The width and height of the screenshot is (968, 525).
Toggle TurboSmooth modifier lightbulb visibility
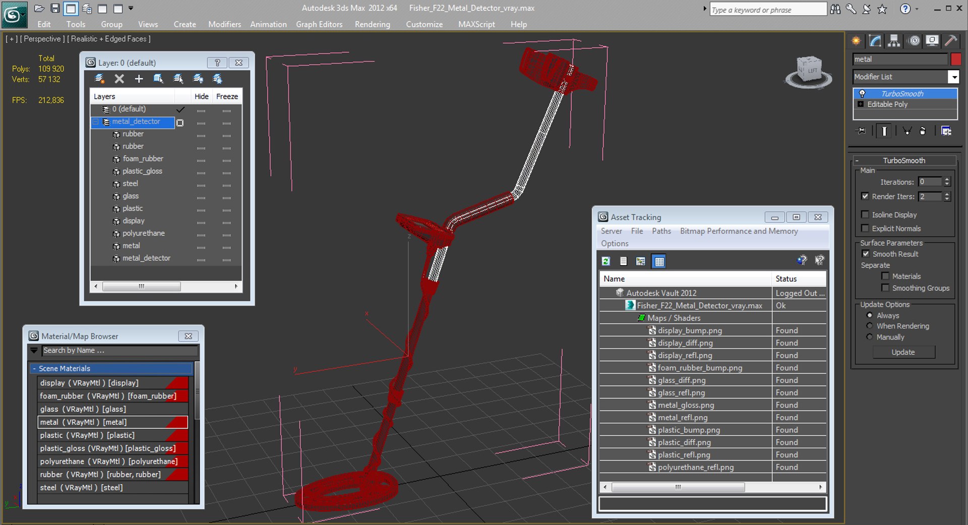tap(862, 94)
